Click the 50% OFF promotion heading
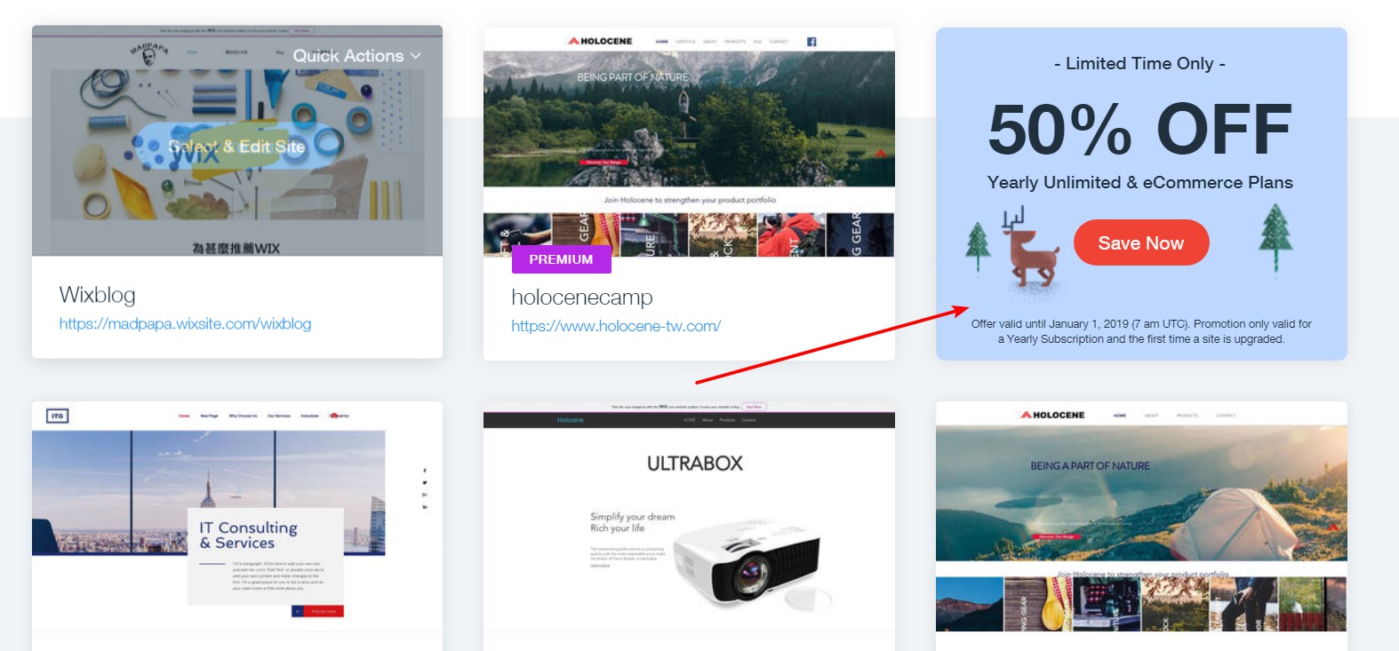 [1140, 130]
